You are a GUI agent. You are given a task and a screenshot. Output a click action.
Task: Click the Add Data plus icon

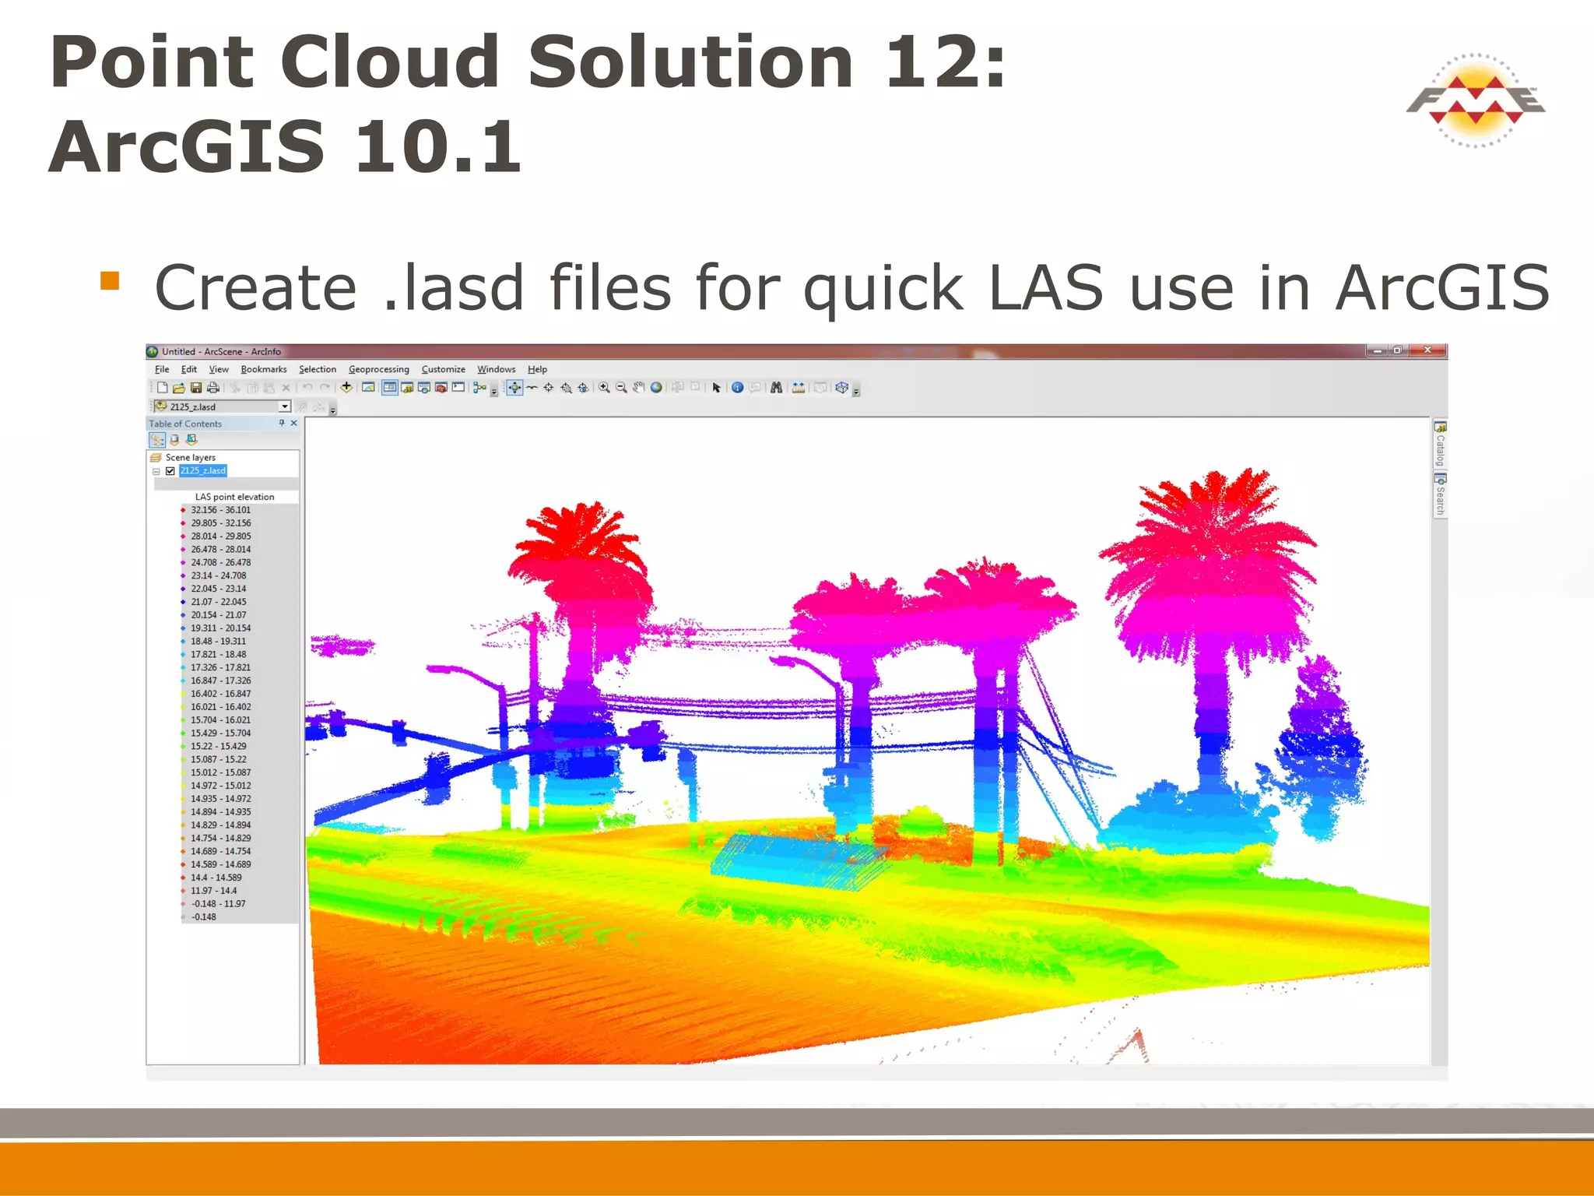(346, 387)
